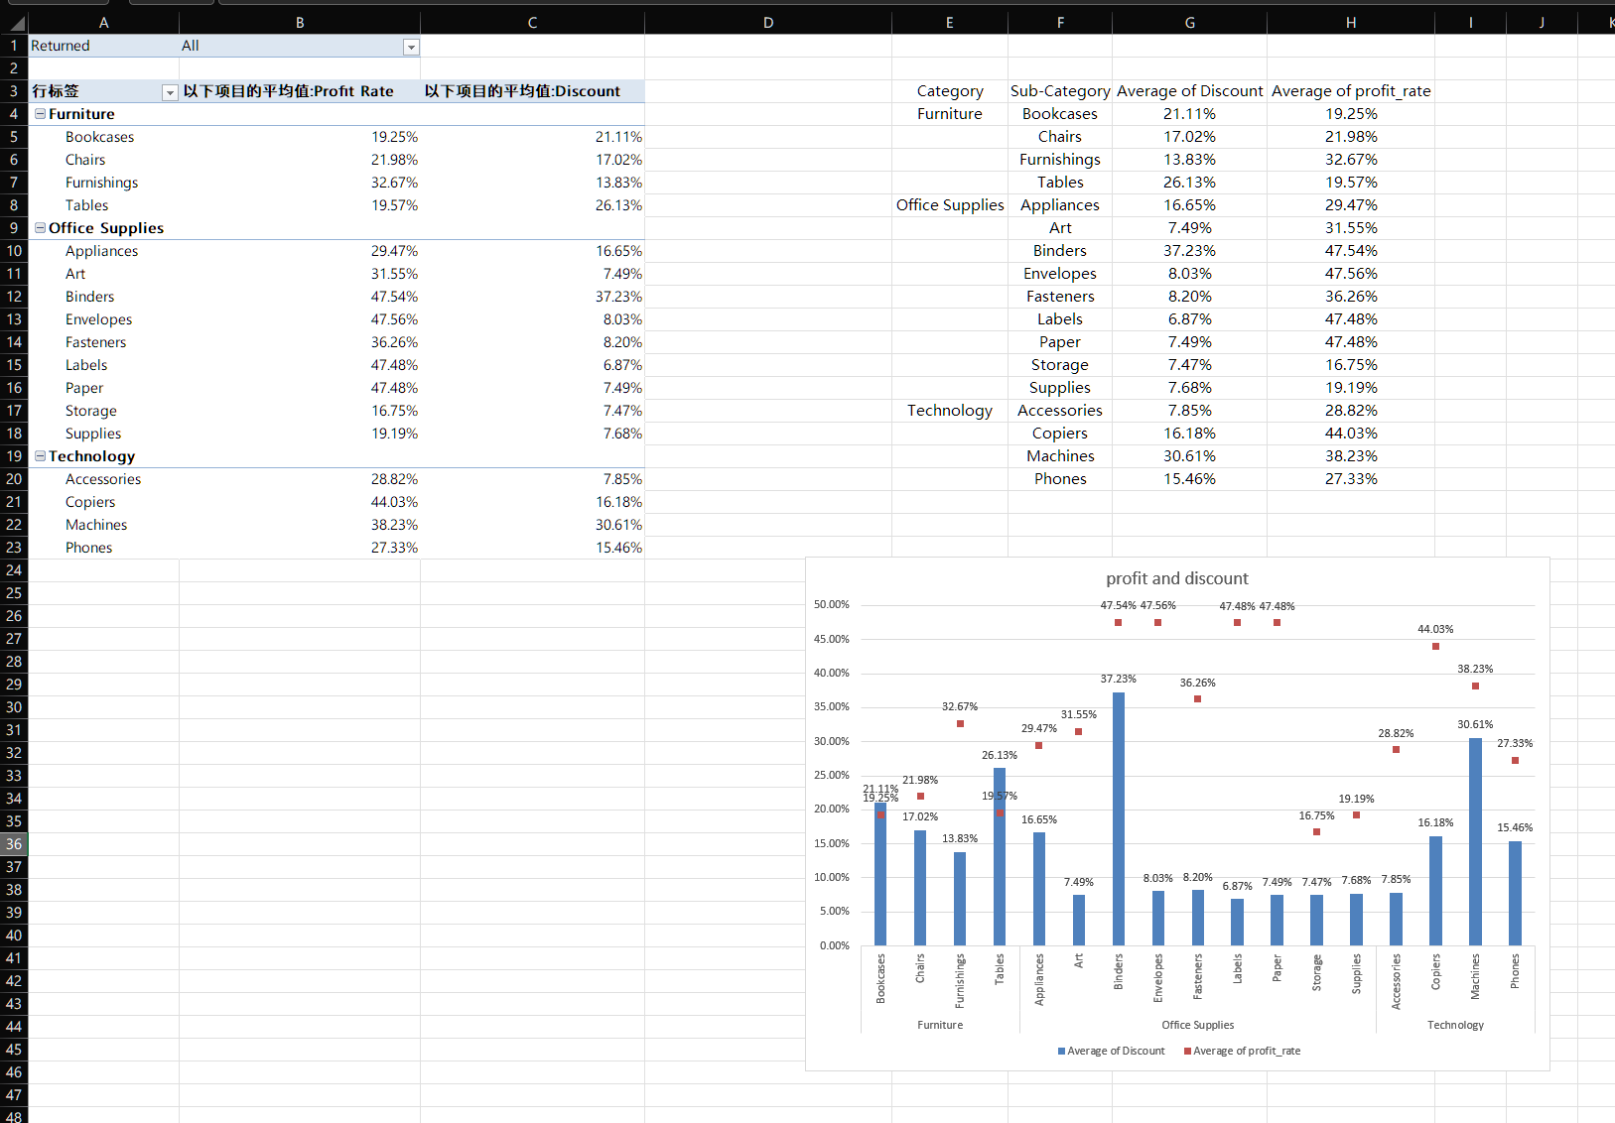Select row 36 header
The image size is (1615, 1123).
coord(14,844)
